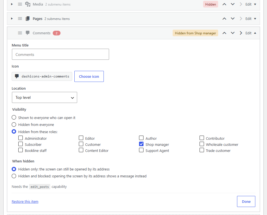This screenshot has width=267, height=215.
Task: Enable the Support Agent checkbox
Action: tap(141, 150)
